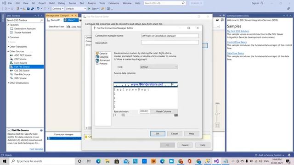Click the fit-to-view icon under zoom slider
The image size is (294, 165).
217,126
